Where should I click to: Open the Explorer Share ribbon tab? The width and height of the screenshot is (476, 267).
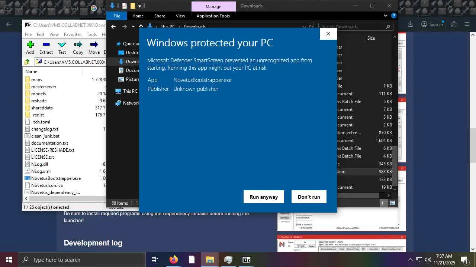160,16
